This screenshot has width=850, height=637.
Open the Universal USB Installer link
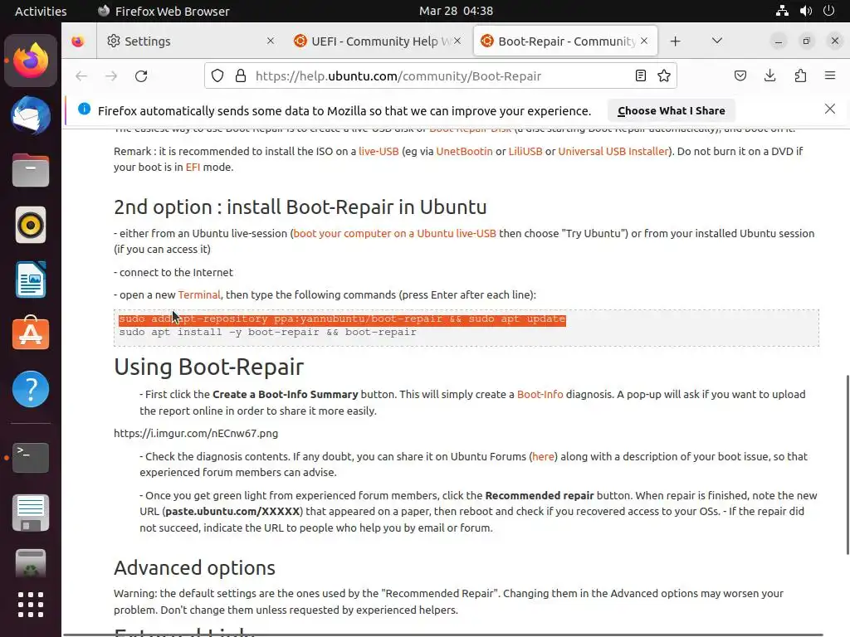613,151
